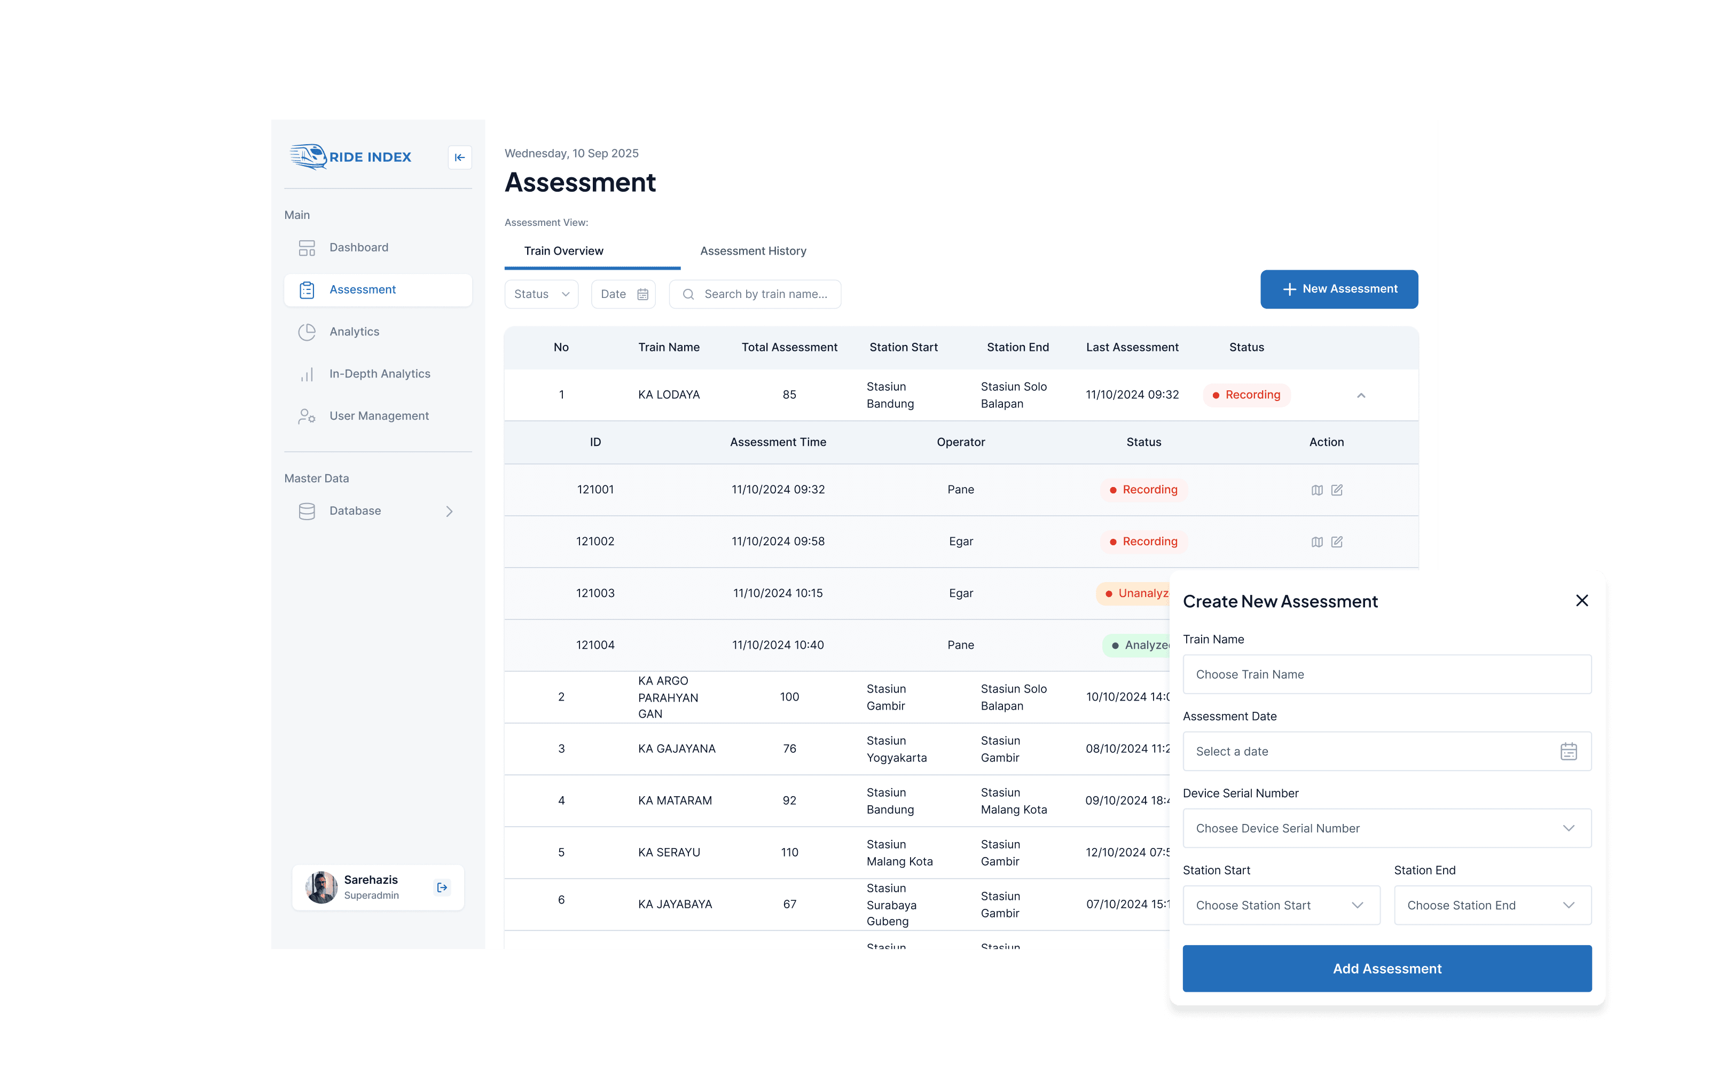Image resolution: width=1709 pixels, height=1068 pixels.
Task: Click operator Pane in row 121001
Action: [x=960, y=490]
